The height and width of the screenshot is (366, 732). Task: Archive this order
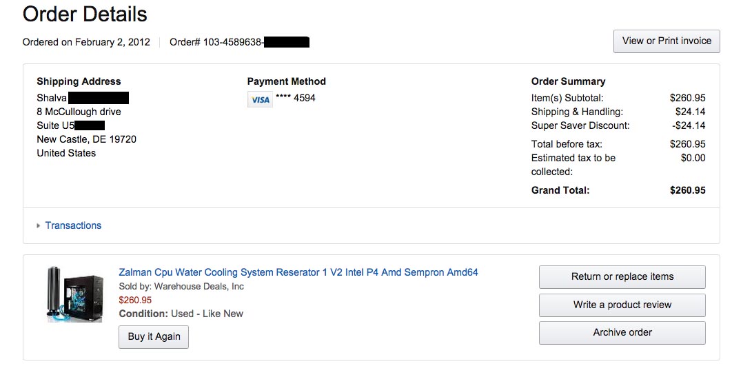(622, 333)
